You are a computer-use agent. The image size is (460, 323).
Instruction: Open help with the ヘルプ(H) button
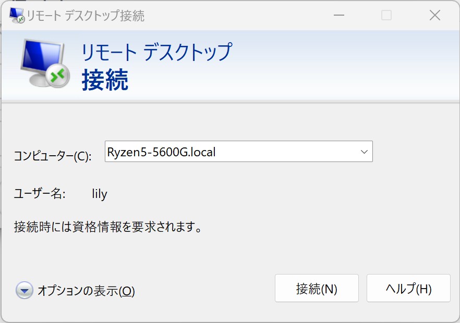(x=408, y=289)
